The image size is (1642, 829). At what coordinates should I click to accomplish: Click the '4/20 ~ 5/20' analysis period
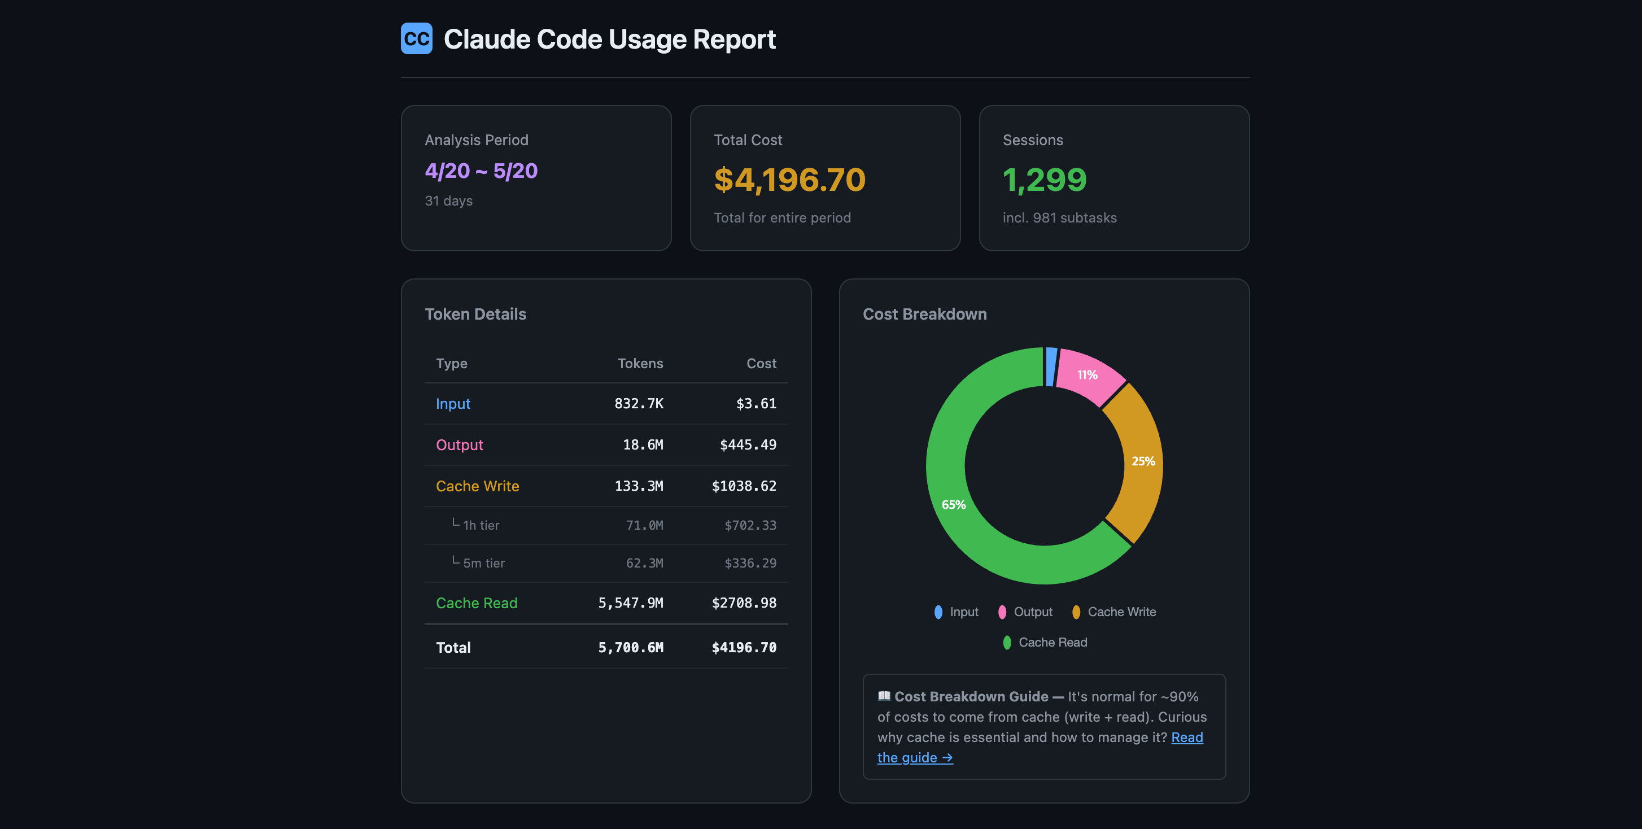[x=481, y=171]
